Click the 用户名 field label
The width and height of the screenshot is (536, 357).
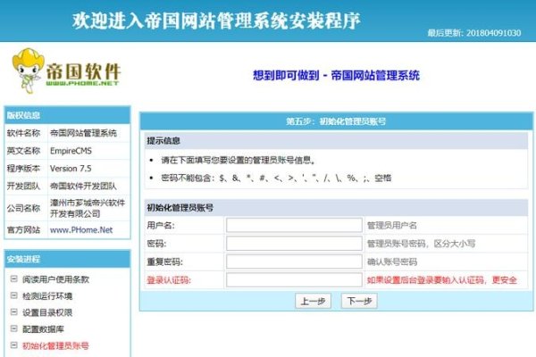click(161, 226)
